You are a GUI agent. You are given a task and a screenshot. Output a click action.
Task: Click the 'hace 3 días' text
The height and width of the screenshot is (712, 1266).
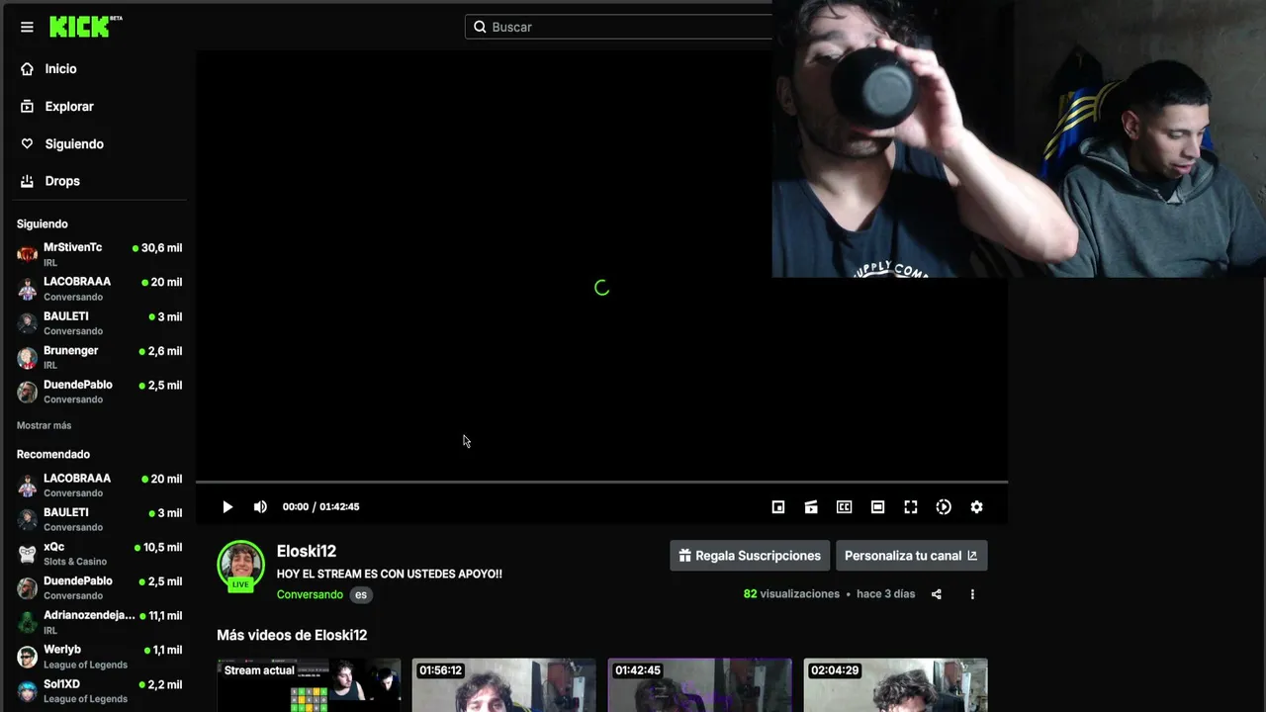coord(886,594)
